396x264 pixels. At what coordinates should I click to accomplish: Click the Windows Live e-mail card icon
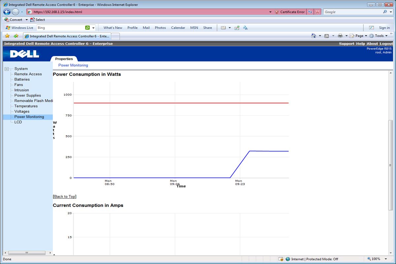point(223,28)
